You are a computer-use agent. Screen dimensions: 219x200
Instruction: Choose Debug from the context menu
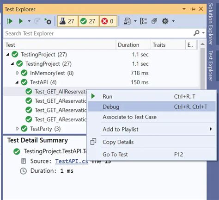click(152, 106)
